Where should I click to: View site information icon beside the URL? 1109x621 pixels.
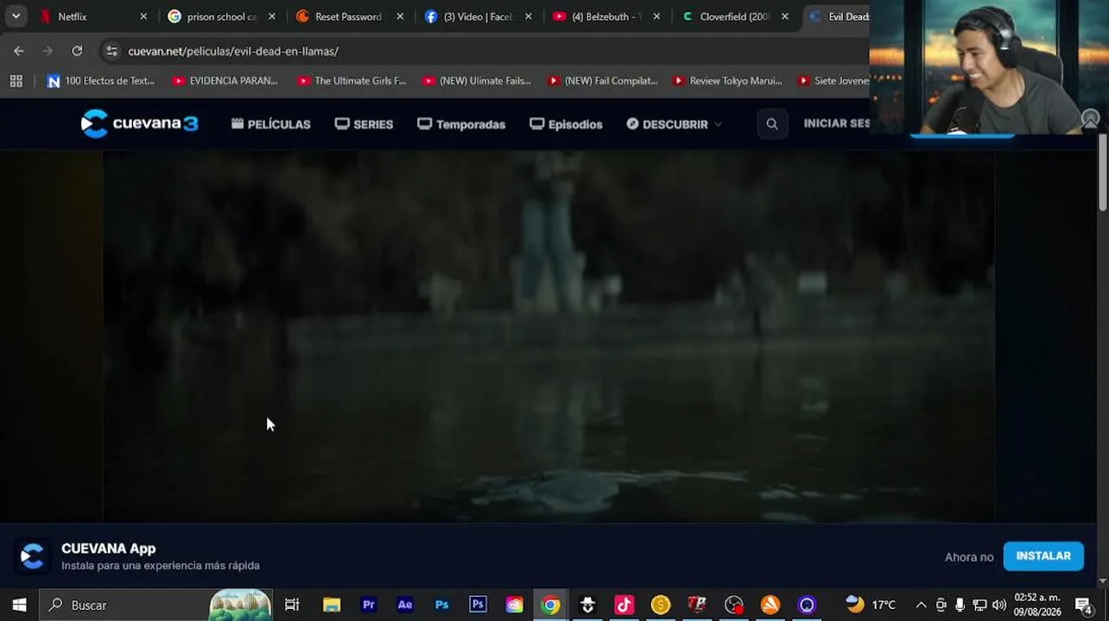111,51
